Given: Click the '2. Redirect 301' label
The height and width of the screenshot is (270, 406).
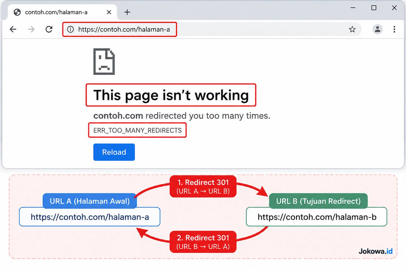Looking at the screenshot, I should click(203, 242).
